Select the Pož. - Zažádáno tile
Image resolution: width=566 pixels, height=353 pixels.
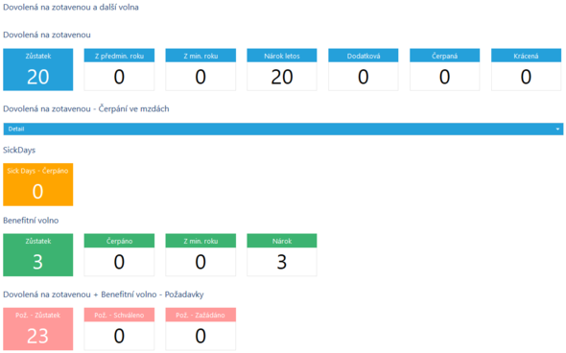pos(200,329)
